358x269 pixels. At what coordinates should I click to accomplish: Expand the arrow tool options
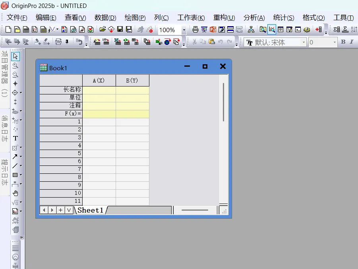21,157
